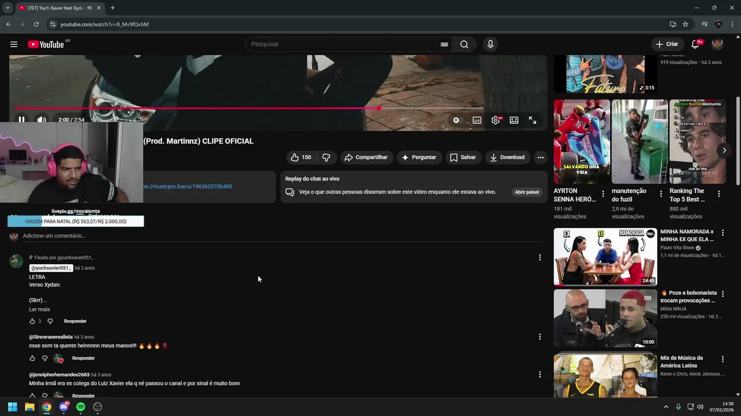Open options menu for @Sinceraoerealista comment
The image size is (741, 416).
(540, 337)
